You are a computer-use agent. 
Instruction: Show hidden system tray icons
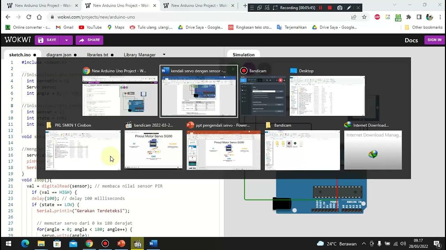(x=364, y=244)
